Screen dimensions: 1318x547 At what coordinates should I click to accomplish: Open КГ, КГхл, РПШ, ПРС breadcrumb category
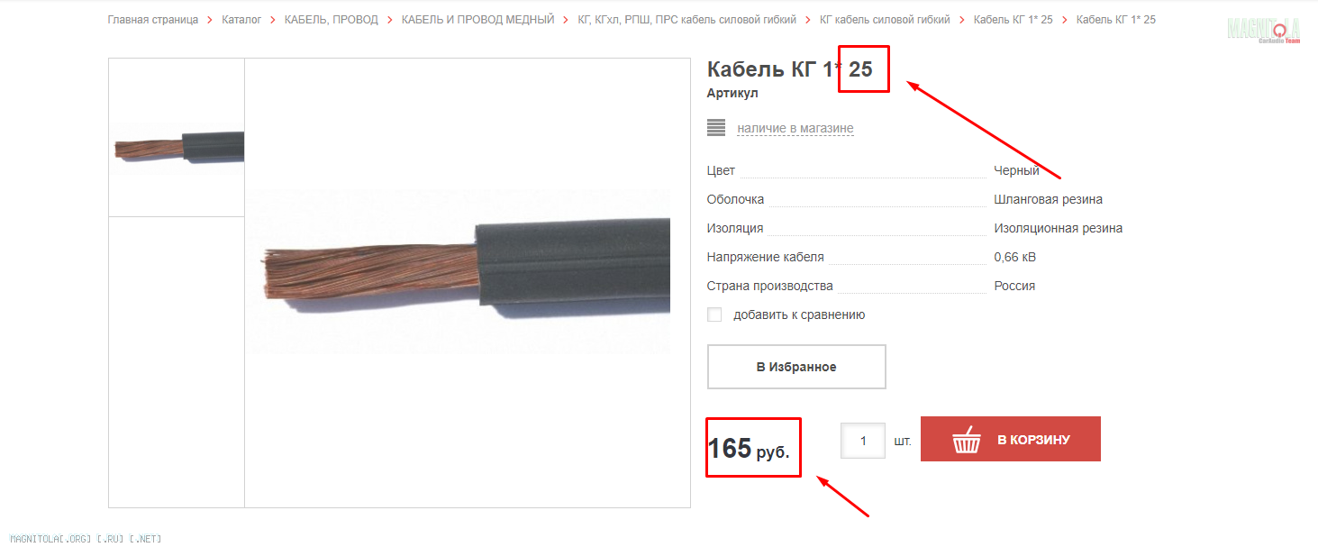[687, 20]
